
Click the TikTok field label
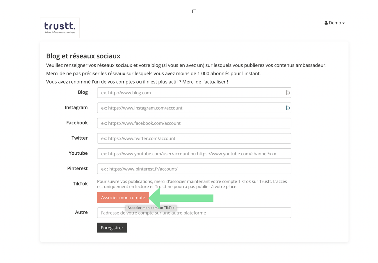80,183
